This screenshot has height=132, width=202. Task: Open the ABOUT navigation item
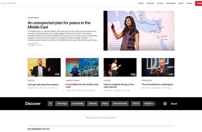pyautogui.click(x=181, y=3)
